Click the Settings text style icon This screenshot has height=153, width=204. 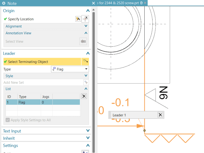[85, 152]
